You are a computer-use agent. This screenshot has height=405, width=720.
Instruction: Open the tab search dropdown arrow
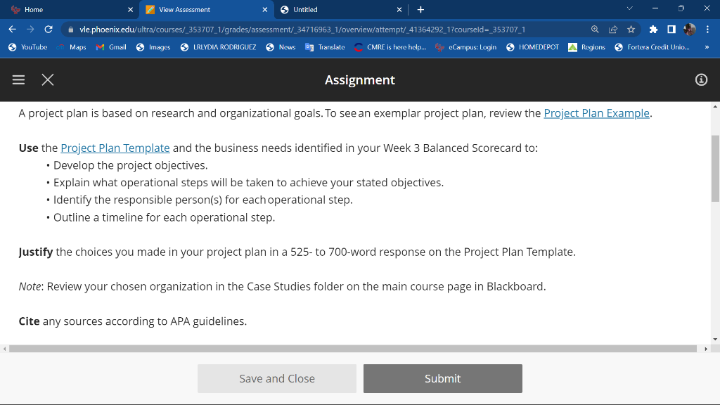pos(630,8)
